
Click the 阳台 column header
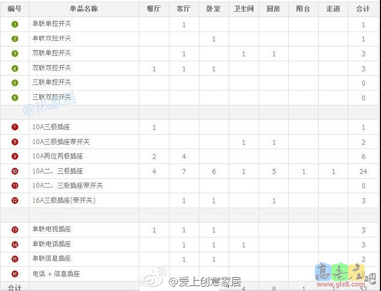[303, 9]
